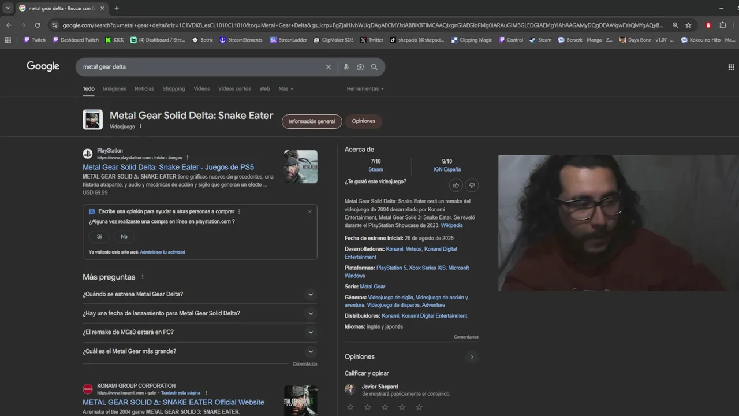Image resolution: width=739 pixels, height=416 pixels.
Task: Open Twitch bookmark
Action: pyautogui.click(x=34, y=40)
